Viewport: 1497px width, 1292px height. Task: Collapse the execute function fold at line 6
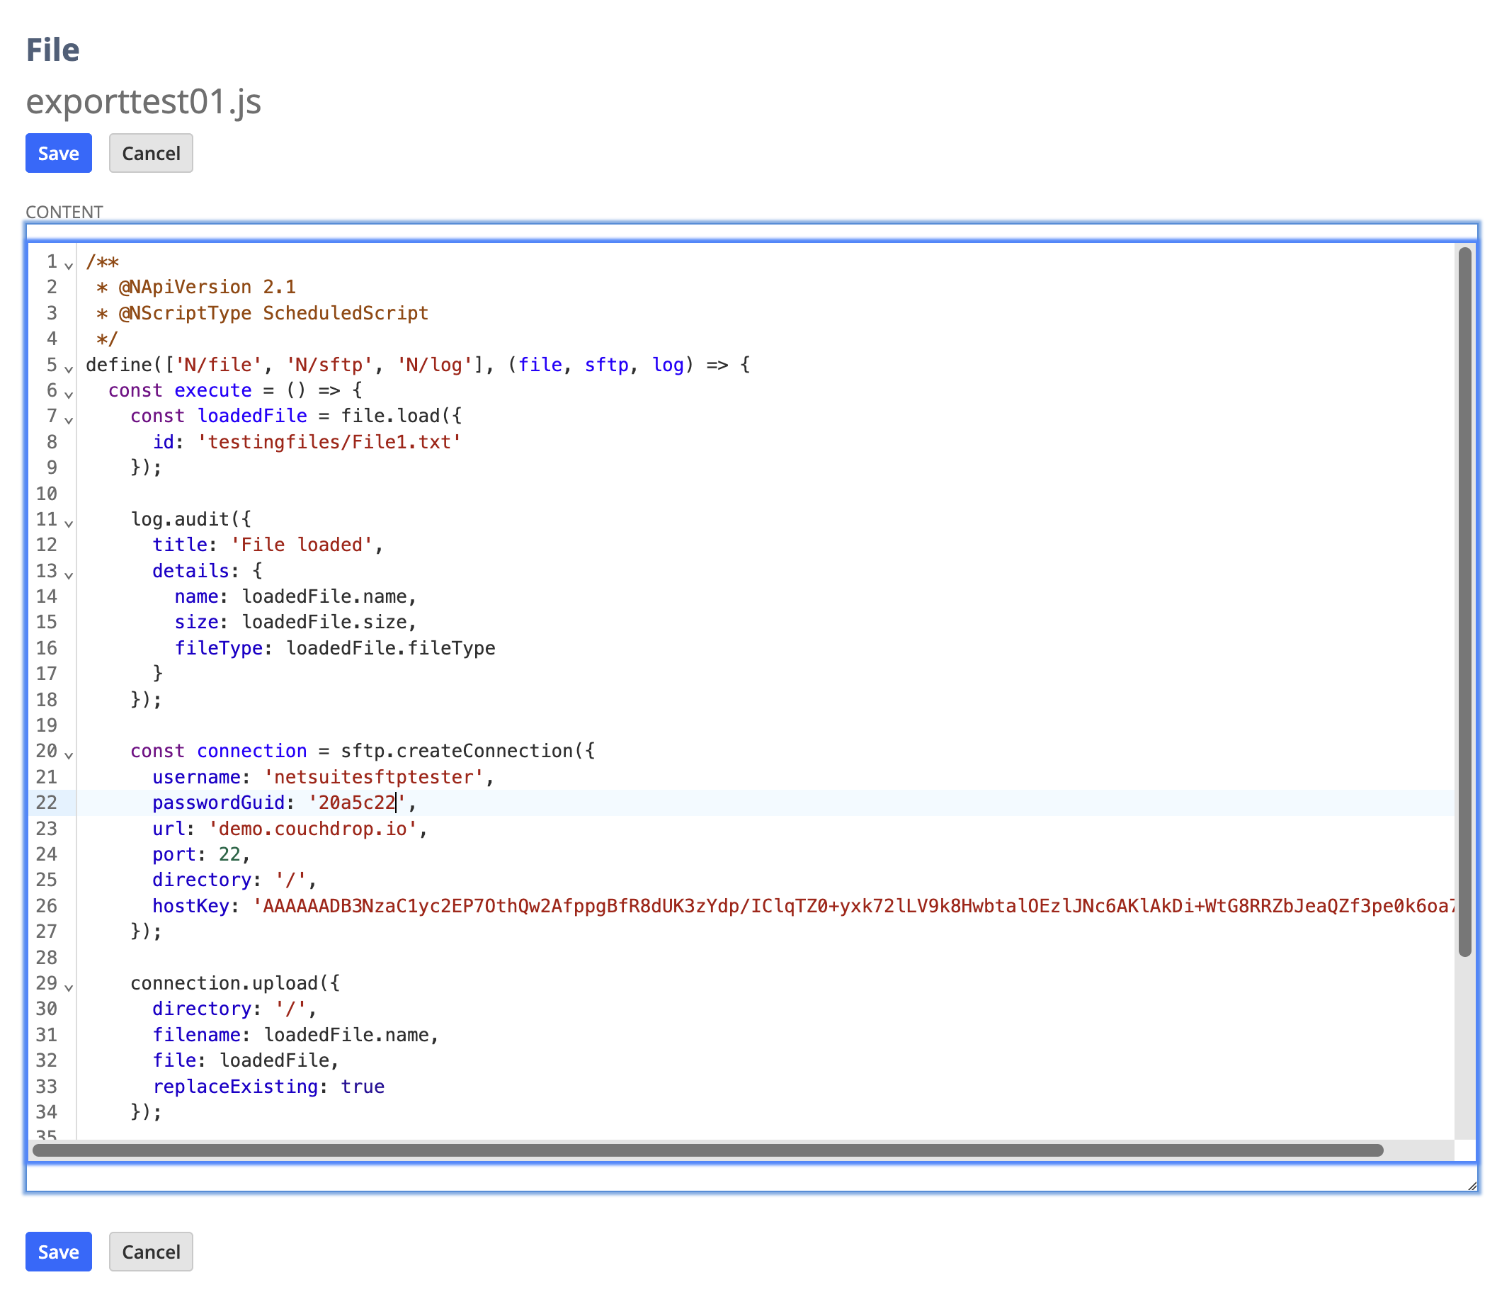tap(69, 394)
